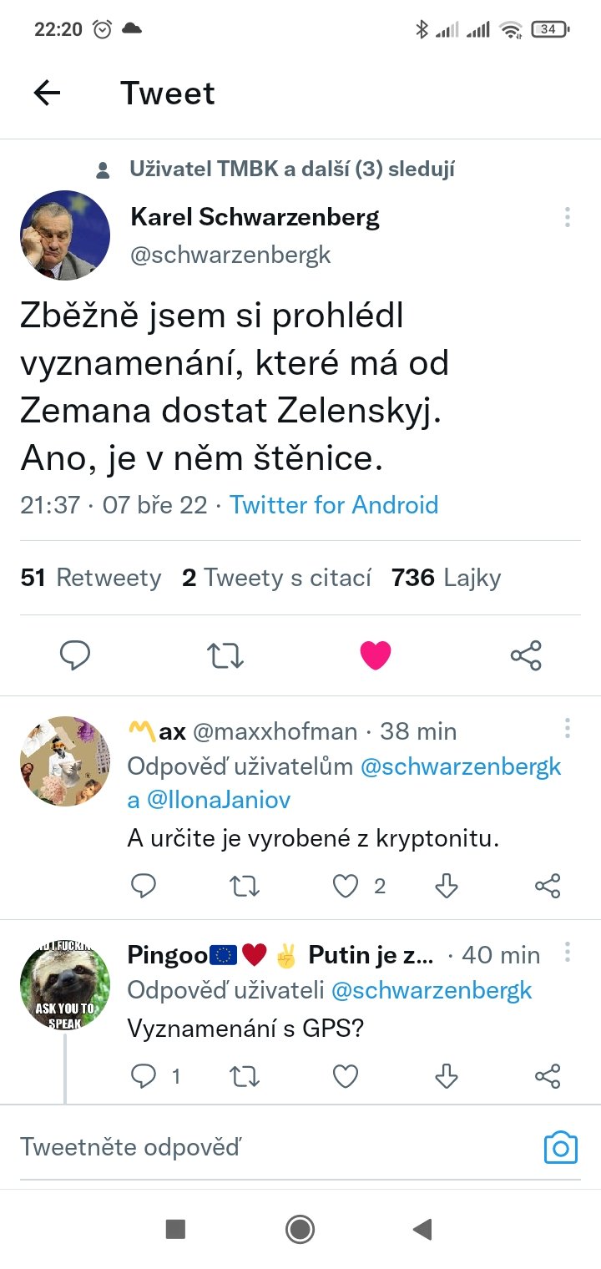Screen dimensions: 601x1269
Task: Open Karel Schwarzenberg's profile picture
Action: (x=65, y=235)
